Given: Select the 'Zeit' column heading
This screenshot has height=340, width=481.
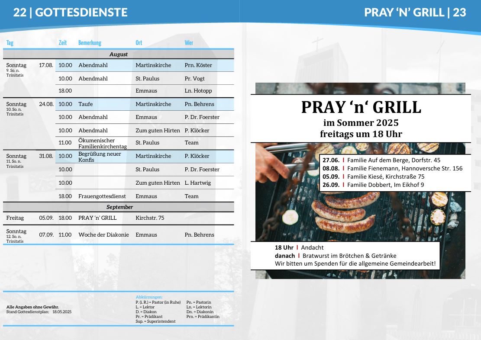Looking at the screenshot, I should click(x=63, y=43).
